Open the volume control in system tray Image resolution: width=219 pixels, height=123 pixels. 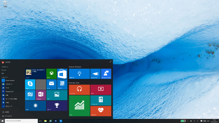click(x=198, y=121)
